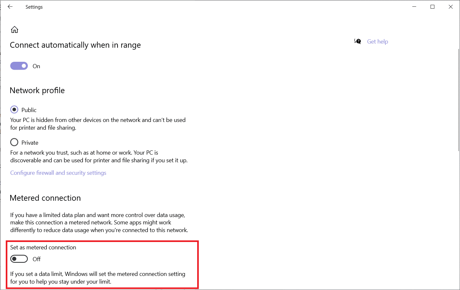Turn off Connect automatically when in range

pos(19,66)
